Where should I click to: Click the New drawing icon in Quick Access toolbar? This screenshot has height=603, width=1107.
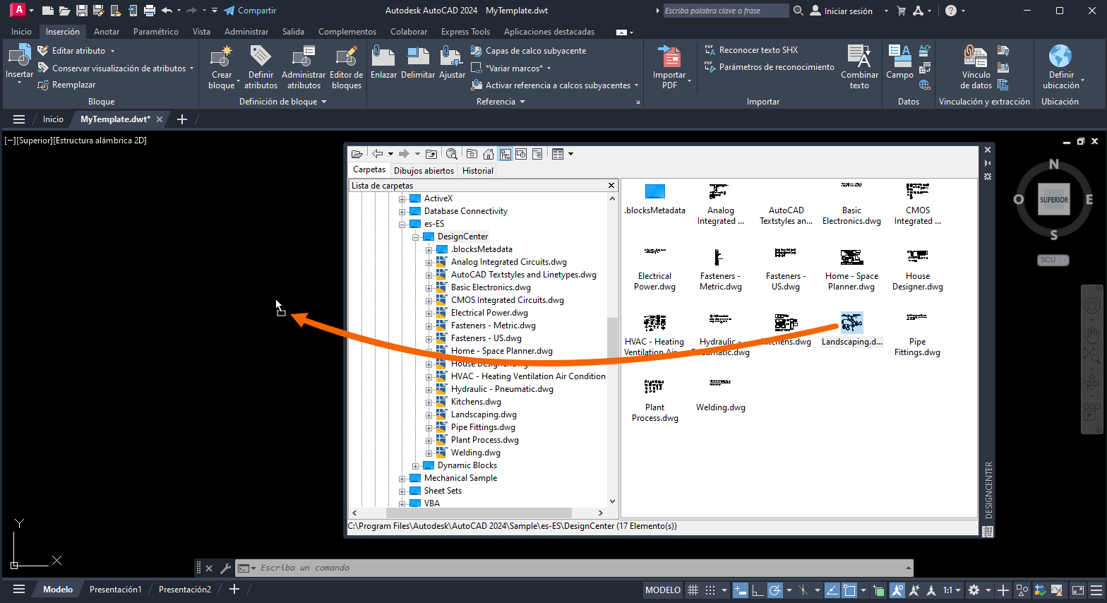pos(47,11)
